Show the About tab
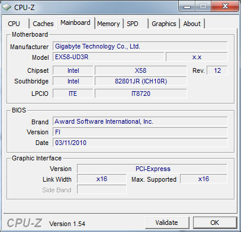 pyautogui.click(x=192, y=24)
